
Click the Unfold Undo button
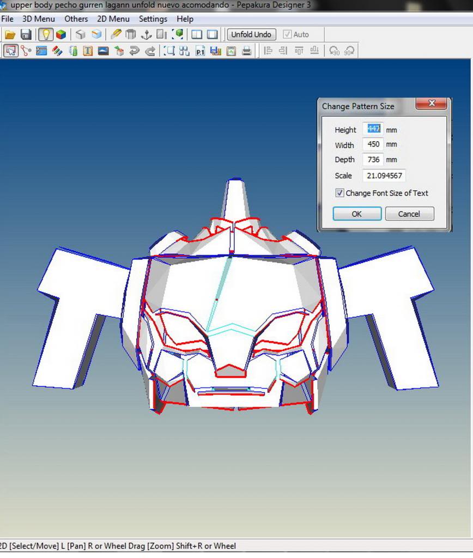tap(251, 34)
